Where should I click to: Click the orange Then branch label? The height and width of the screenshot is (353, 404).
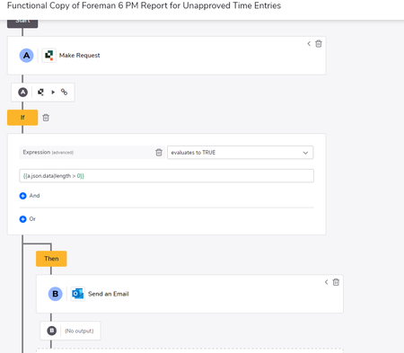(51, 259)
